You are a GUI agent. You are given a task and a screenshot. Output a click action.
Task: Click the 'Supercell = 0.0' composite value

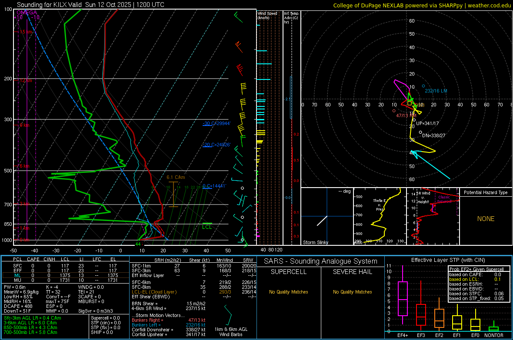tap(105, 318)
